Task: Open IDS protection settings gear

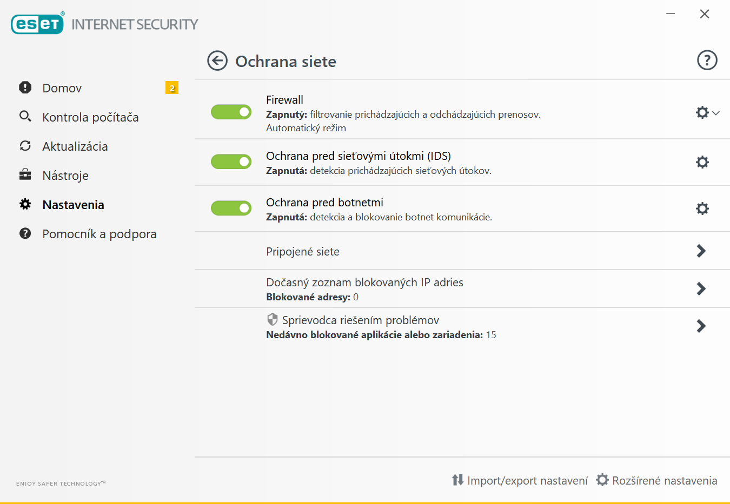Action: click(x=702, y=162)
